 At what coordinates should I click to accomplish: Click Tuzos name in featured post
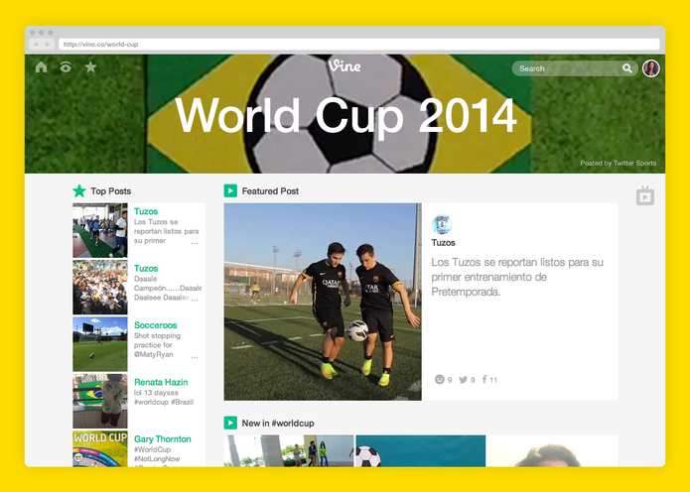[443, 243]
